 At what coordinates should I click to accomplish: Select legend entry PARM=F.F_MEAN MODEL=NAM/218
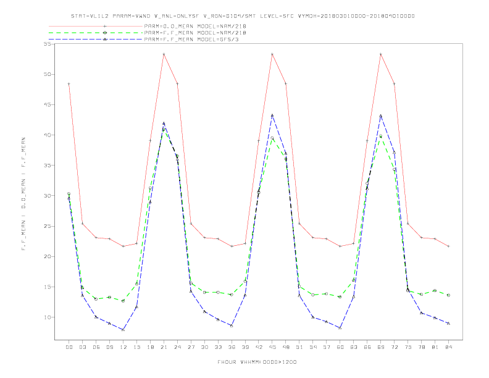click(x=195, y=33)
